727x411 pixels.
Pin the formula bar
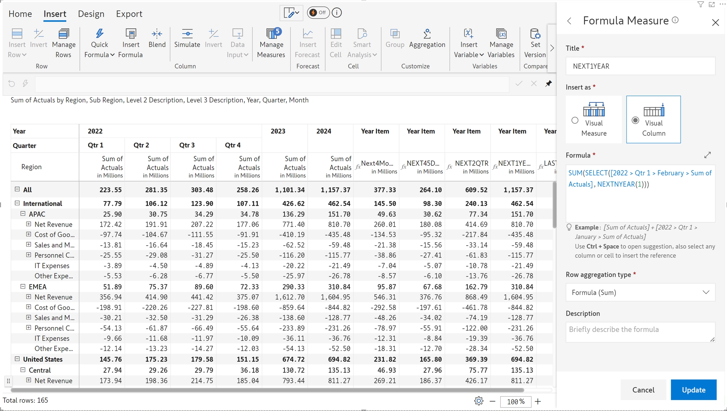pyautogui.click(x=549, y=83)
